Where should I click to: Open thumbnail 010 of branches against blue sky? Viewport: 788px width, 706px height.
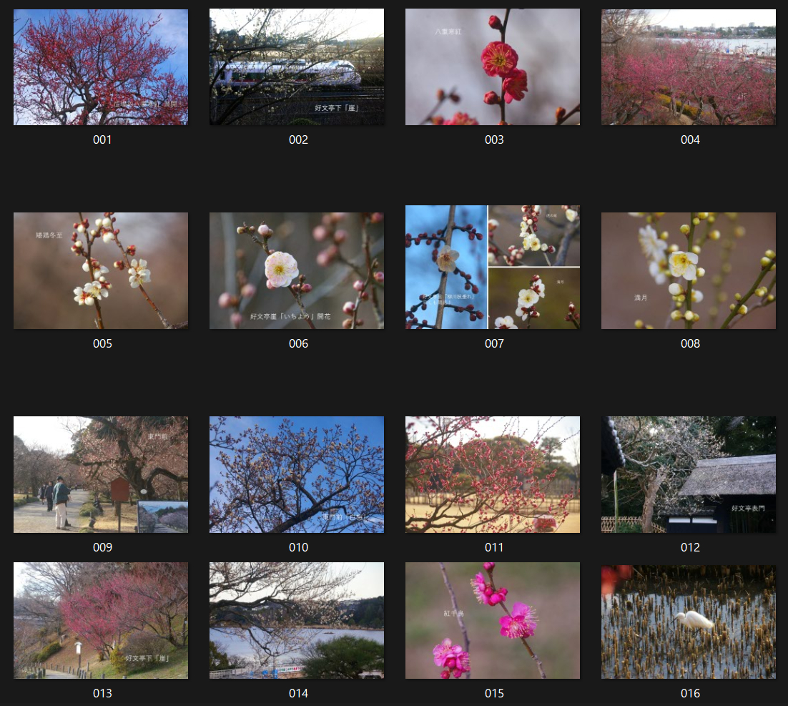[x=297, y=474]
